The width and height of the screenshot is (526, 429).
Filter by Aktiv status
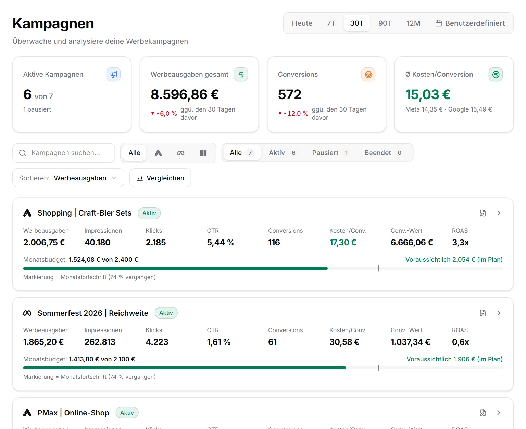pos(282,153)
